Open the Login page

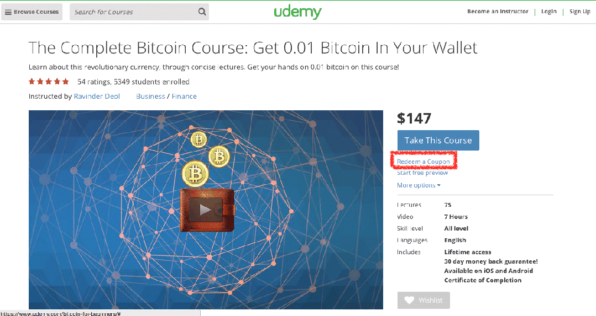548,12
